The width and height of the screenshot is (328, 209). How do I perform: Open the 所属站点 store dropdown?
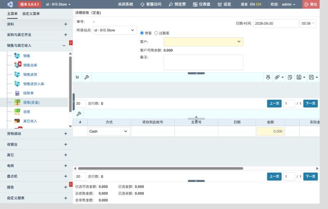[x=115, y=30]
